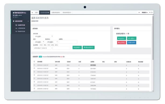Click the tab bar's rewind double-arrow icon

32,13
